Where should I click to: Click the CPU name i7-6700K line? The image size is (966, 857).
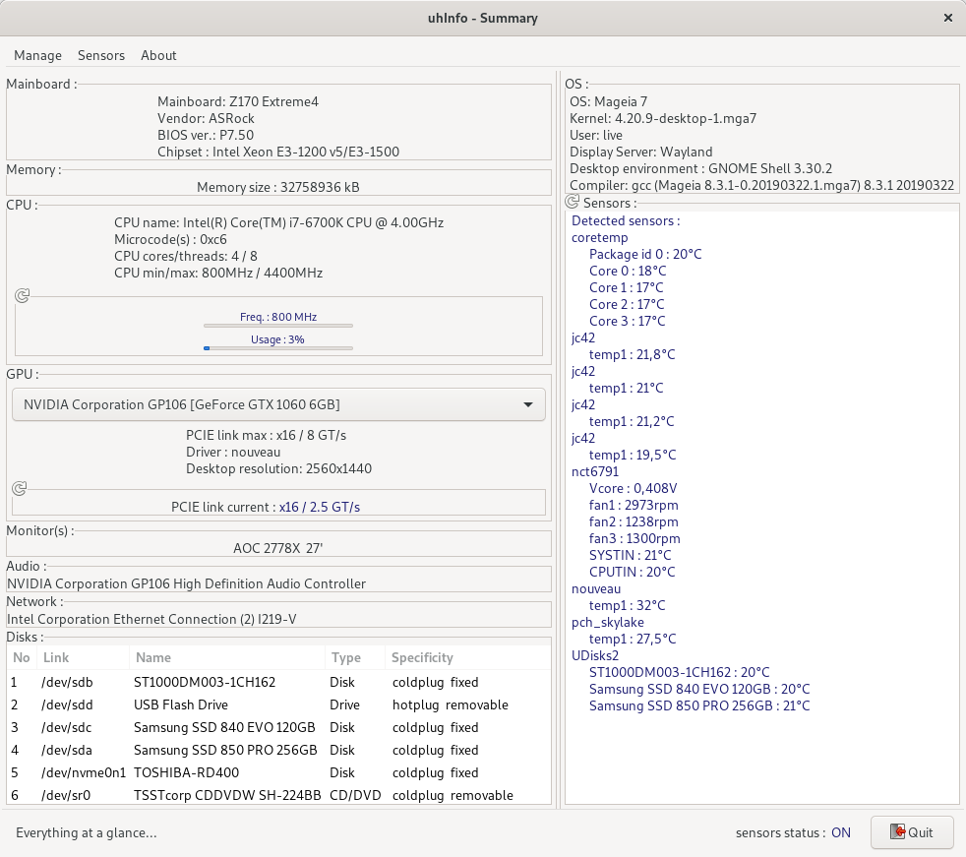(x=279, y=222)
